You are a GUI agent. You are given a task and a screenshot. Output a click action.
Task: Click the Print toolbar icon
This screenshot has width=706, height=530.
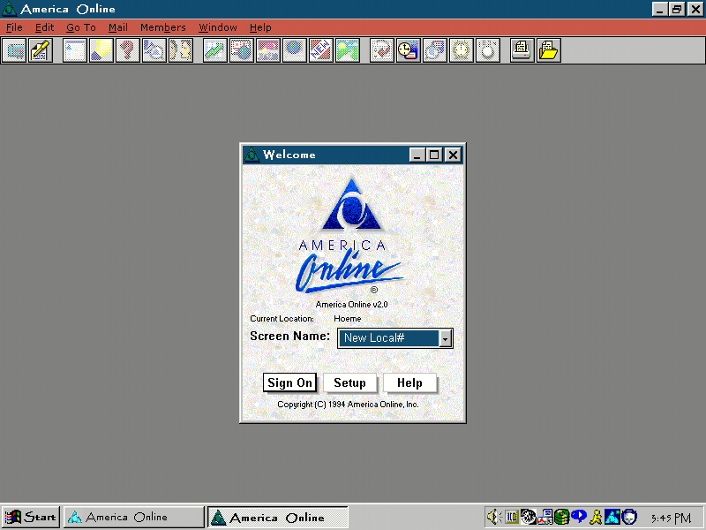pos(521,50)
